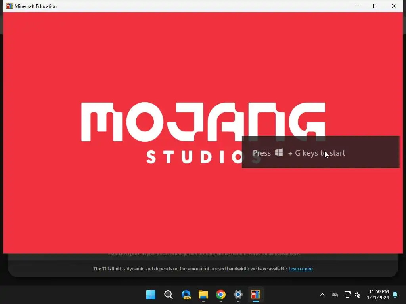406x304 pixels.
Task: Click the 'Press Win + G keys to start' popup
Action: (320, 152)
